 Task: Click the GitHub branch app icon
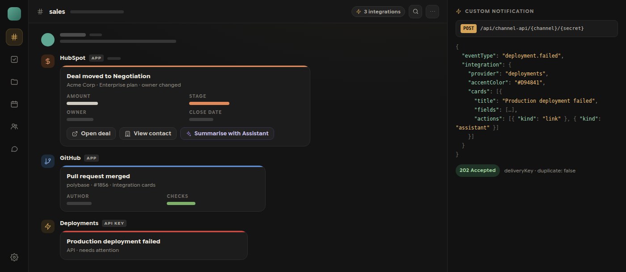pos(48,161)
